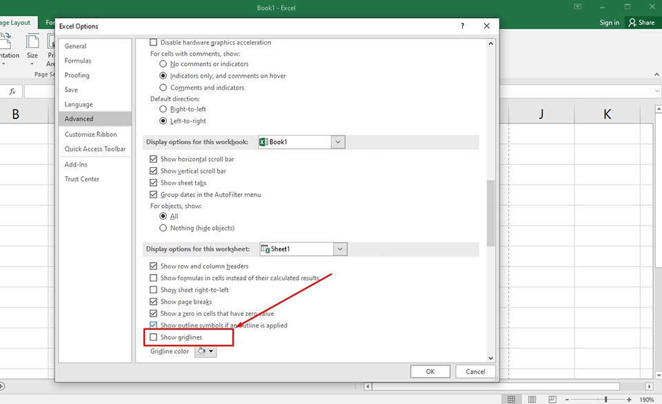Select No comments or indicators option
This screenshot has width=662, height=404.
163,64
